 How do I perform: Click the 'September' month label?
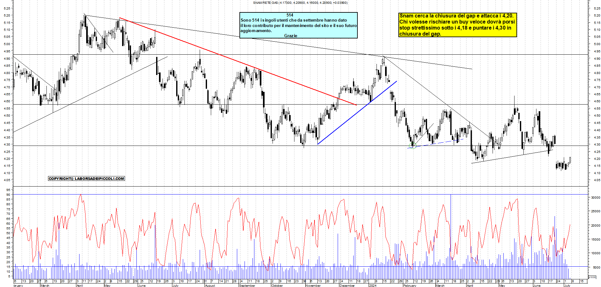[247, 285]
